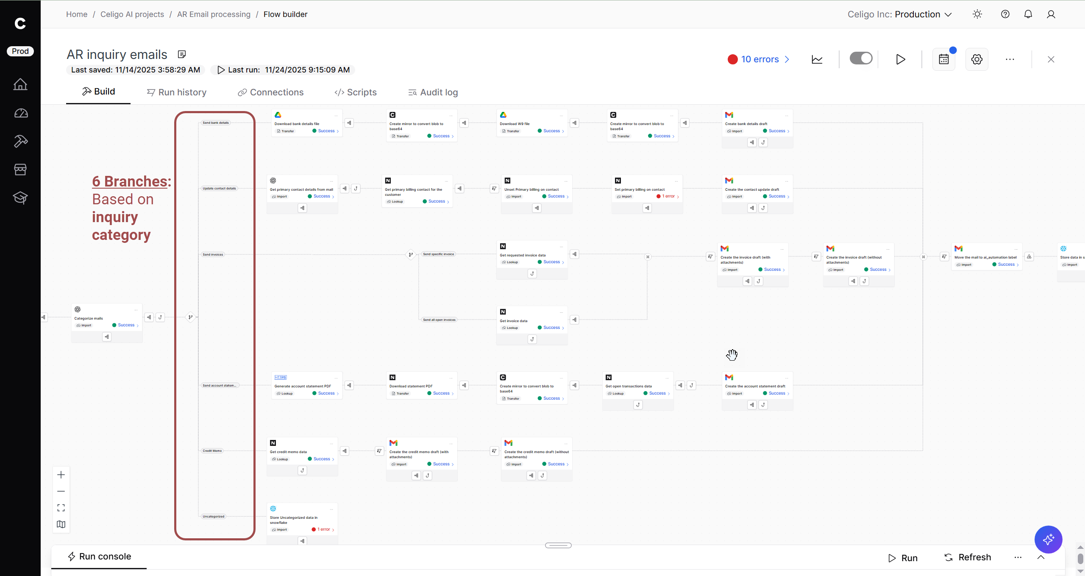This screenshot has width=1085, height=576.
Task: Toggle the flow enable/disable switch
Action: 861,58
